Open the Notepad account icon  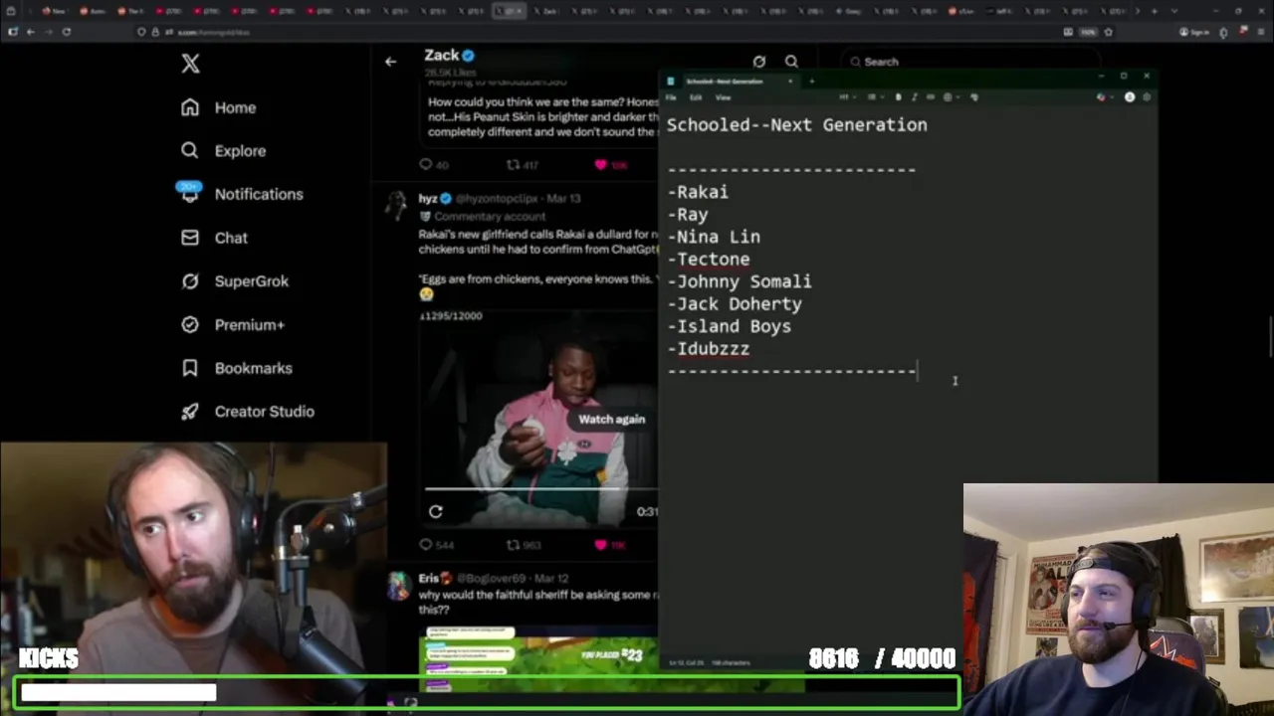click(x=1130, y=97)
